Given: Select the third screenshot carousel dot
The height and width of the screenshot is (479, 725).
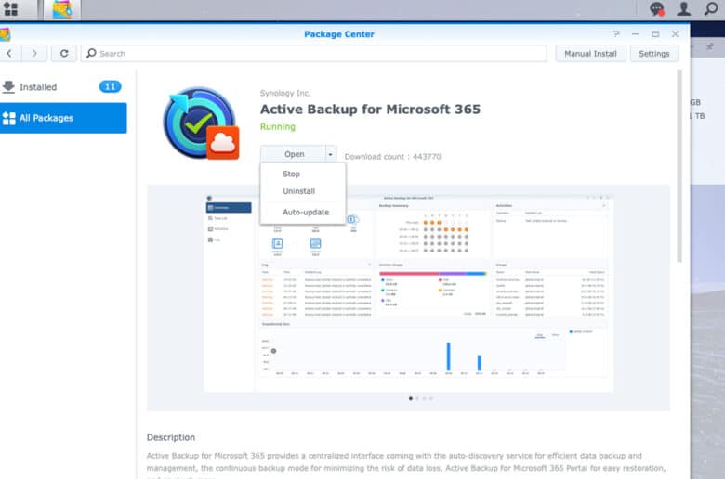Looking at the screenshot, I should pyautogui.click(x=424, y=398).
